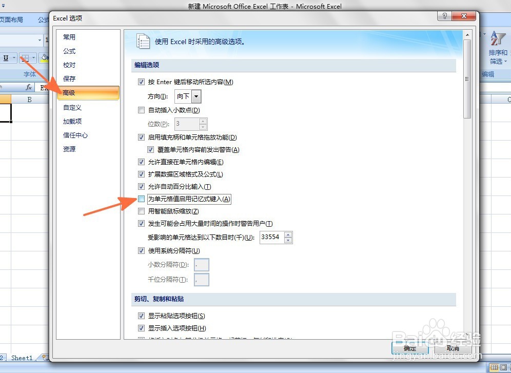Select 保存 in the options sidebar

tap(88, 79)
